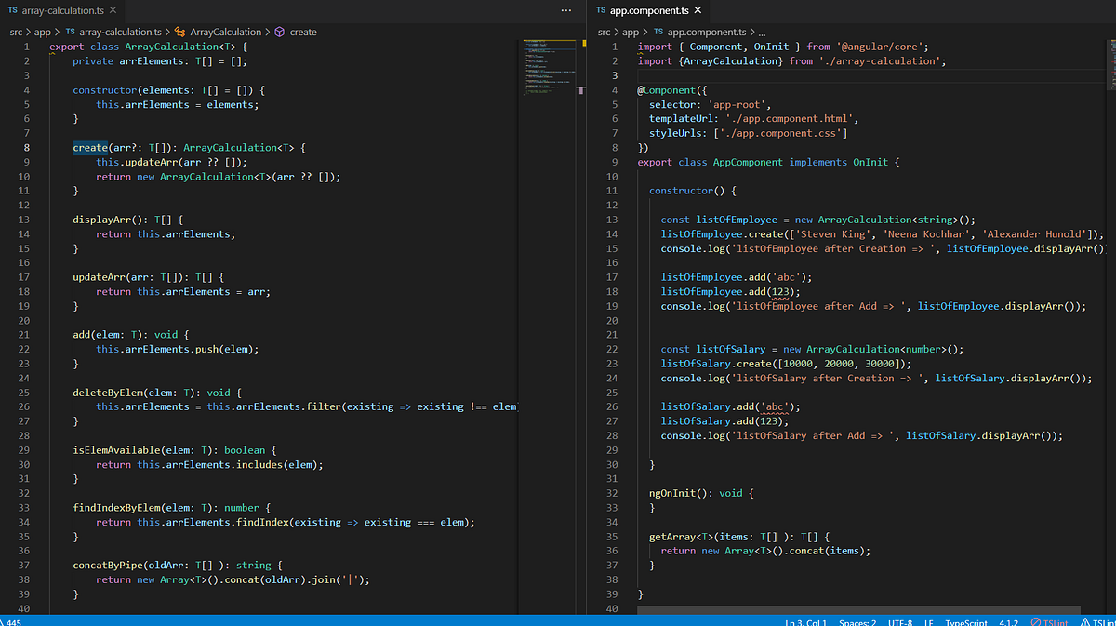Click the TSLint warning icon at far right
The image size is (1116, 626).
point(1096,621)
